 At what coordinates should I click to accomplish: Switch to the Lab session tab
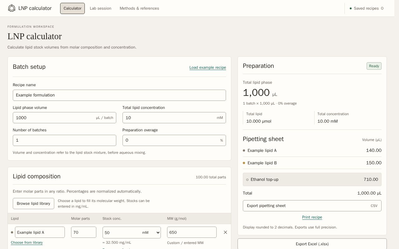coord(100,8)
